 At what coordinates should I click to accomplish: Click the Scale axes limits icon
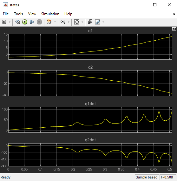click(77, 22)
